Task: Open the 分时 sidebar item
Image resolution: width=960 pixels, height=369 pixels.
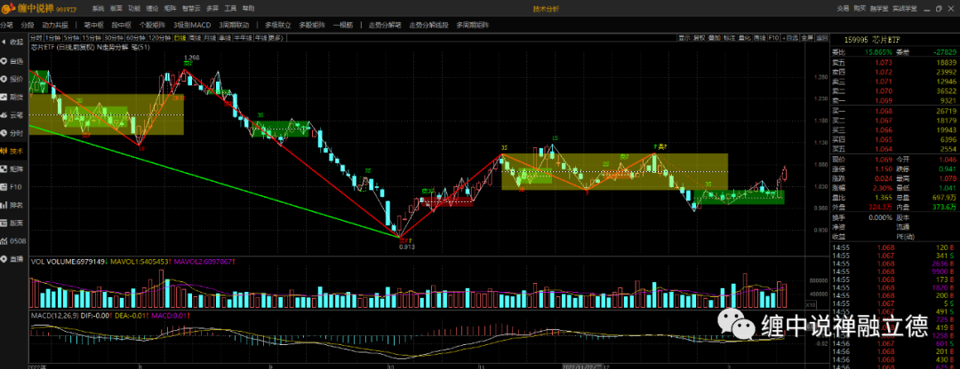Action: click(12, 132)
